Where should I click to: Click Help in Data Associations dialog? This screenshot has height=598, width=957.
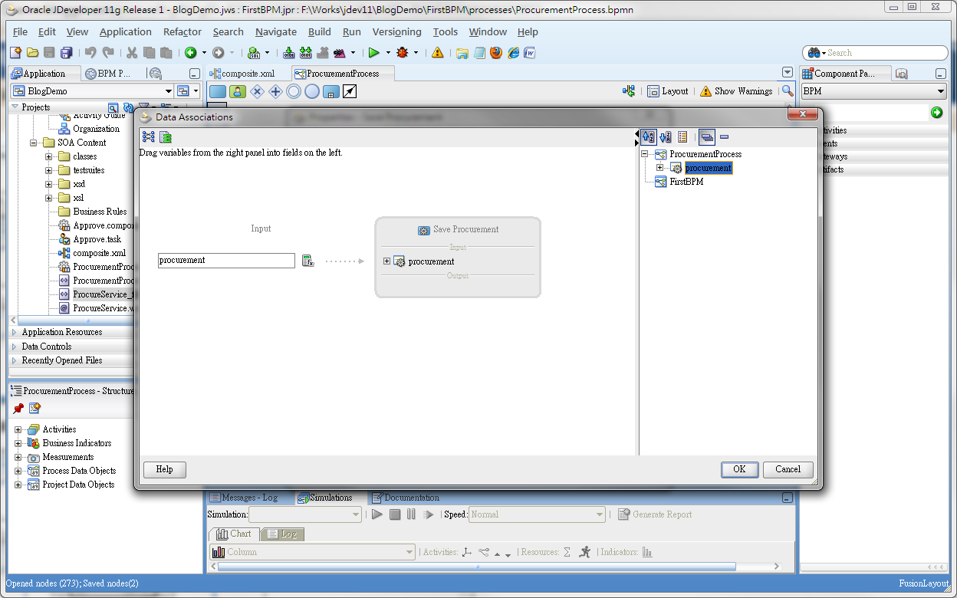point(164,469)
